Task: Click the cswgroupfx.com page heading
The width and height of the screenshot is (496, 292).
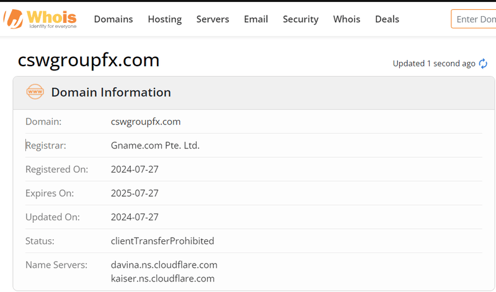Action: click(x=89, y=60)
